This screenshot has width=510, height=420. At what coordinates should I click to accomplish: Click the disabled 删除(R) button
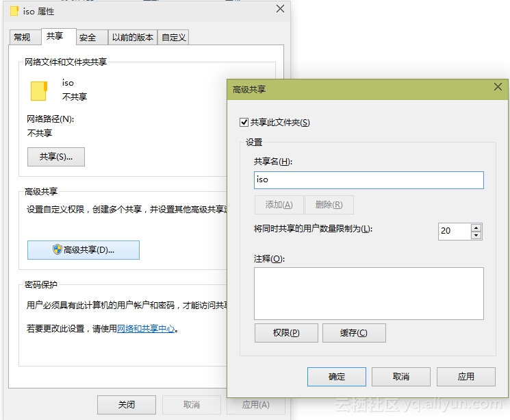pyautogui.click(x=329, y=205)
